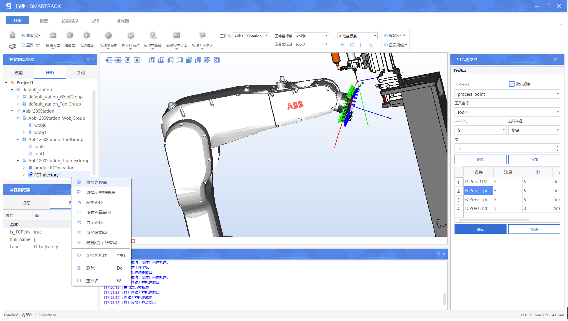
Task: Open the process_point dropdown
Action: (507, 94)
